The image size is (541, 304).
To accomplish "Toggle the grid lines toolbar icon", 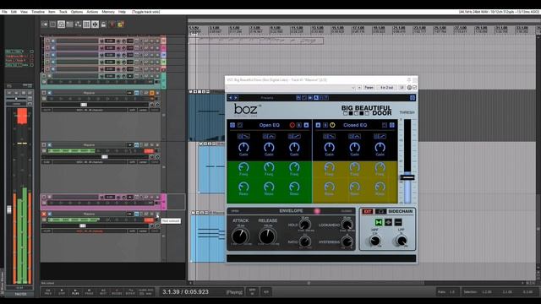I will (x=86, y=24).
